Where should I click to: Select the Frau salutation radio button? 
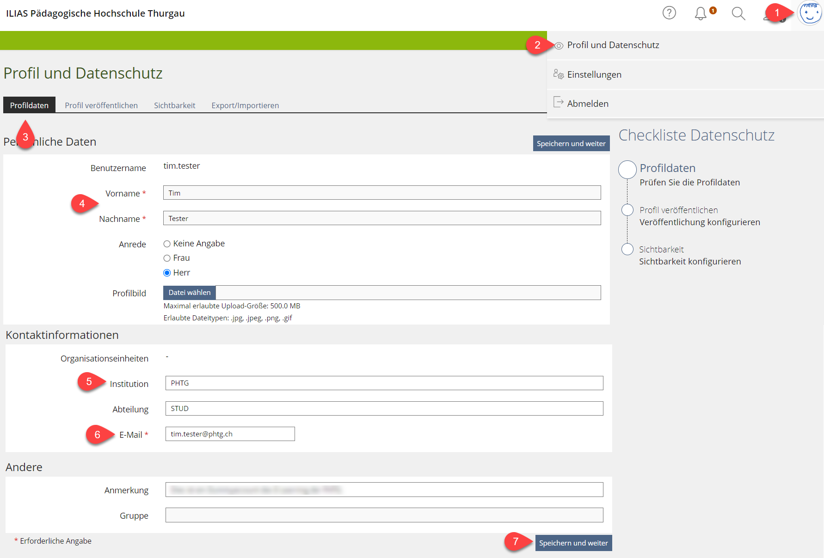(x=167, y=258)
